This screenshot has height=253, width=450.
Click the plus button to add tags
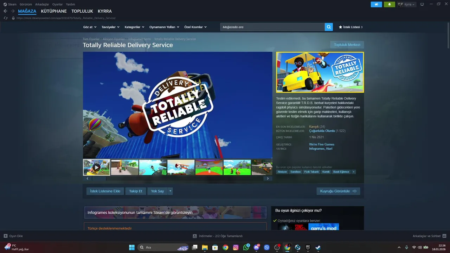click(354, 172)
